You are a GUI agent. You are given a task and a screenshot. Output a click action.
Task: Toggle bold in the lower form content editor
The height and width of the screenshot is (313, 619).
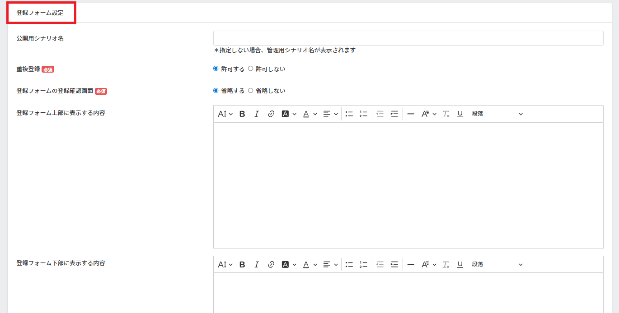pyautogui.click(x=242, y=264)
